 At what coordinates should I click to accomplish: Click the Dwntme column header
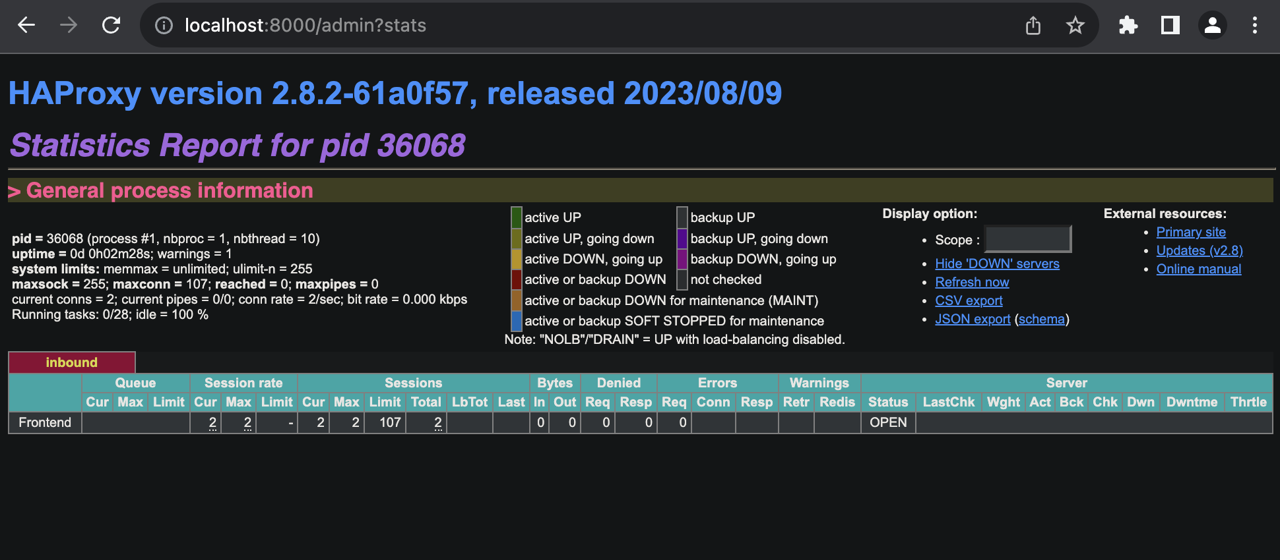(1192, 402)
